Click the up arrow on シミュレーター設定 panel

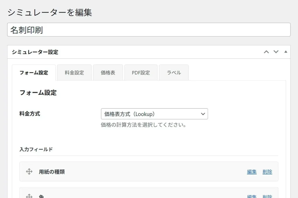[x=266, y=52]
